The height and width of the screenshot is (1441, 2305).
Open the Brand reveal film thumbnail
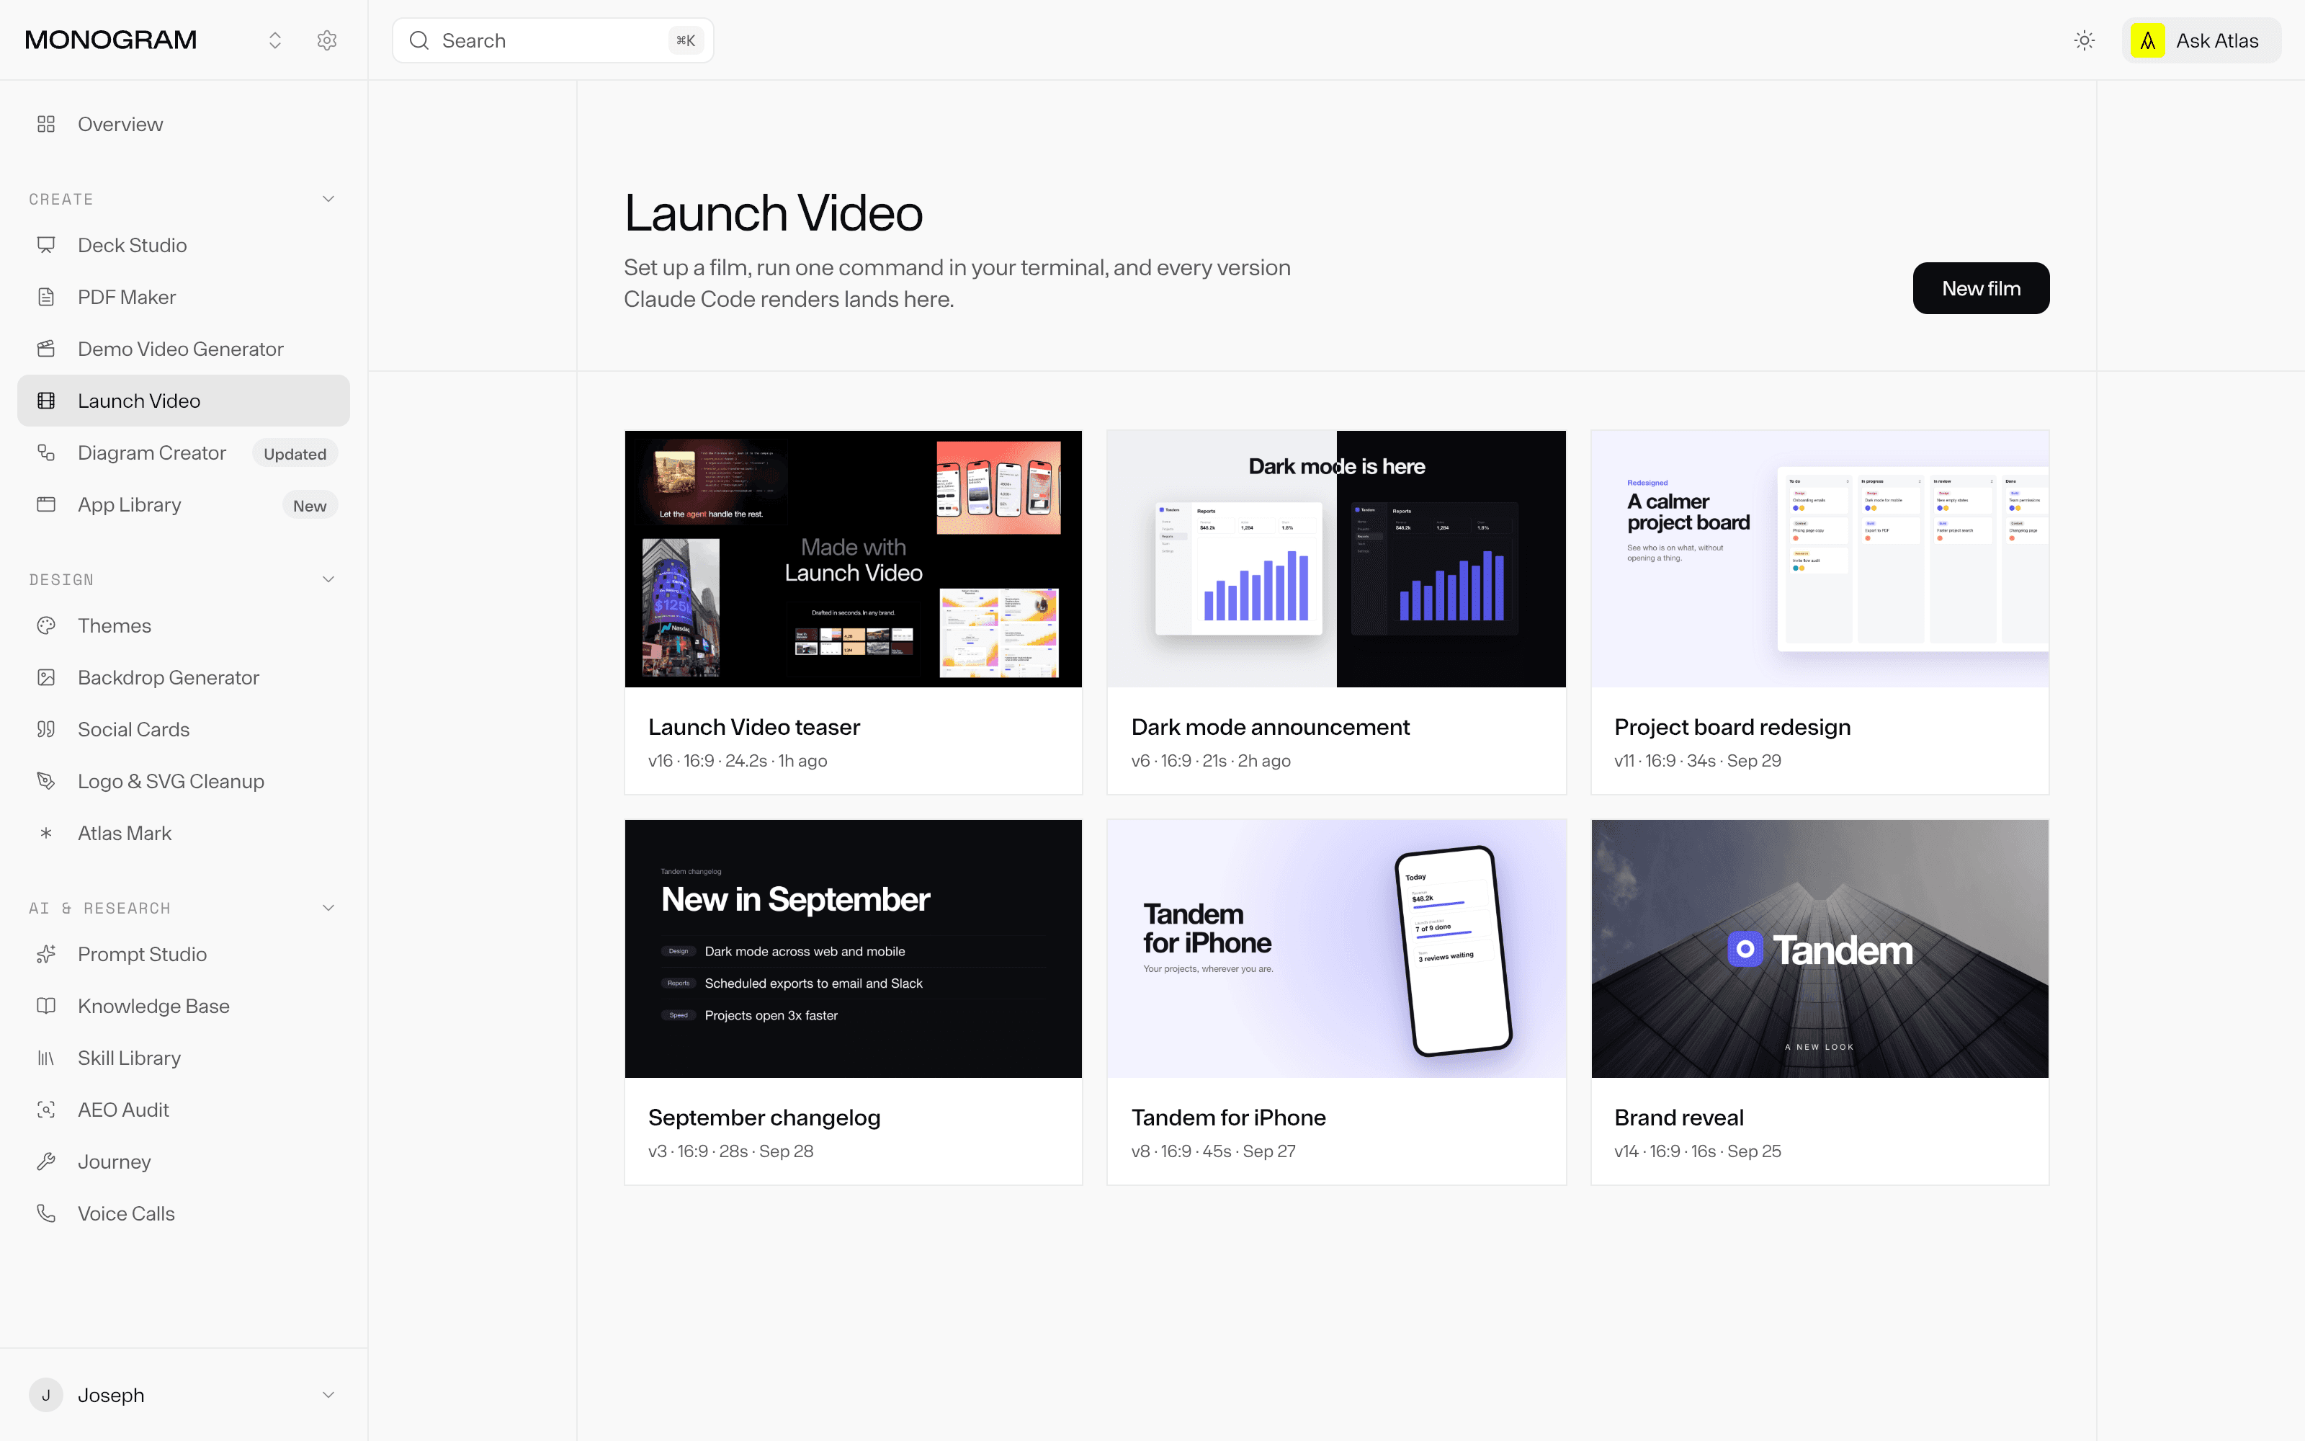(x=1820, y=948)
